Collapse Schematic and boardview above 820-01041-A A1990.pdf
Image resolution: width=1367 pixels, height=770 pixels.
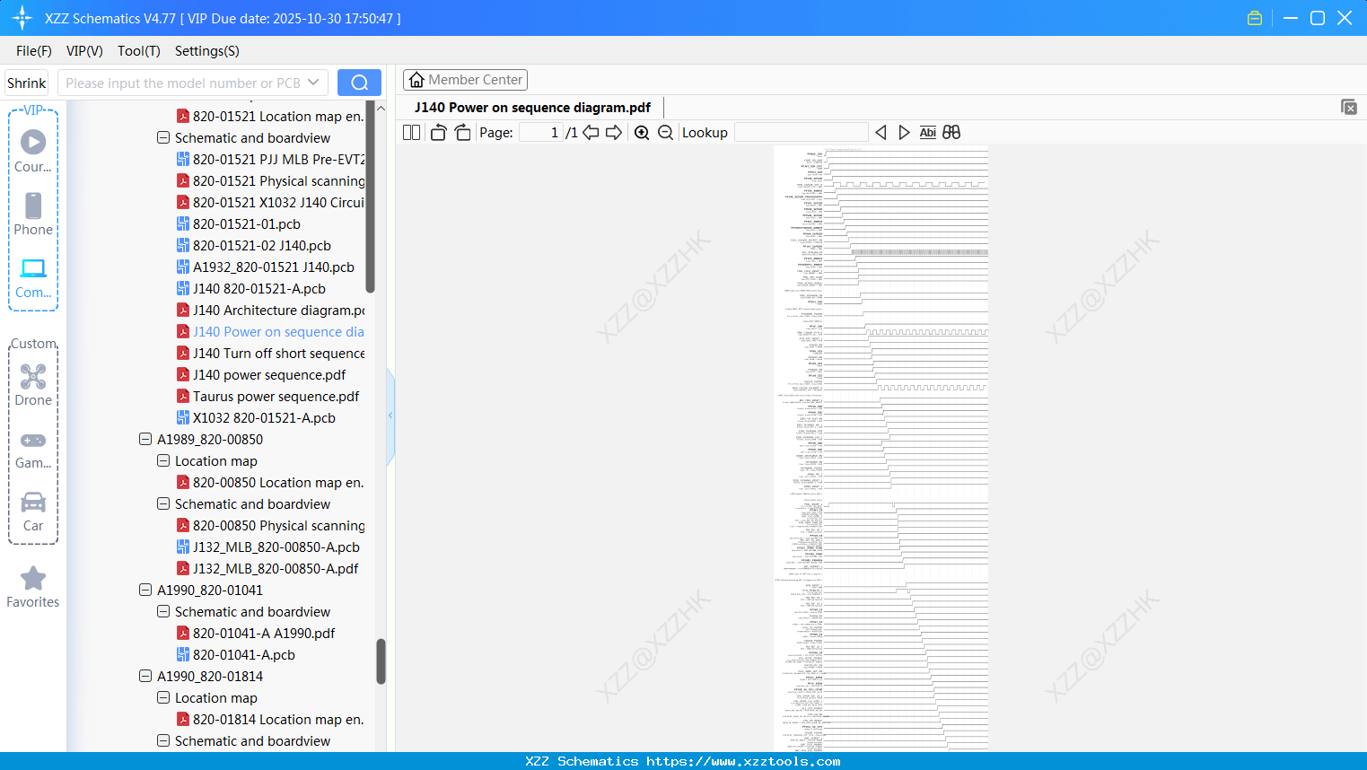click(163, 611)
